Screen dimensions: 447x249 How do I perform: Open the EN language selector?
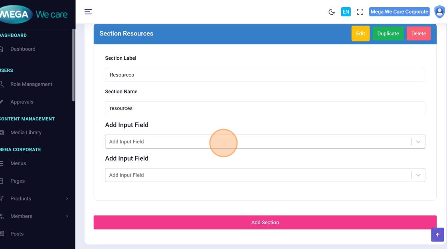pos(346,12)
